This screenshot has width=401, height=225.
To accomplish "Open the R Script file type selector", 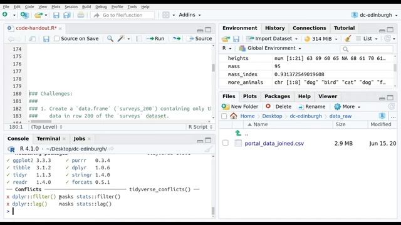I will (200, 127).
